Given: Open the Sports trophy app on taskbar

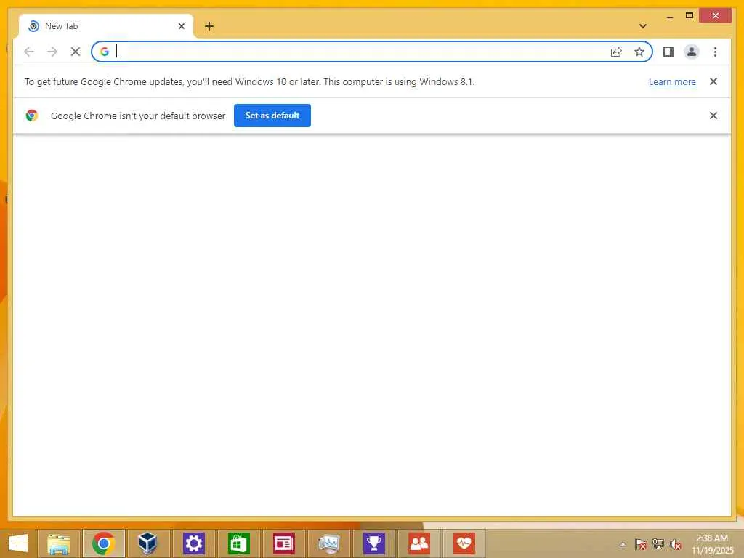Looking at the screenshot, I should click(374, 543).
